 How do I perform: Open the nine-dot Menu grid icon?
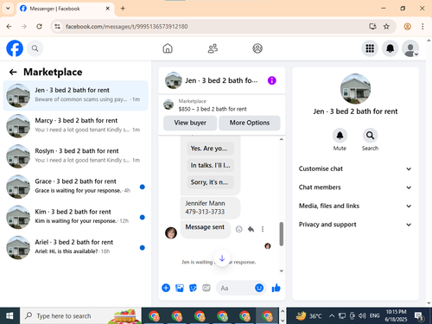coord(370,48)
